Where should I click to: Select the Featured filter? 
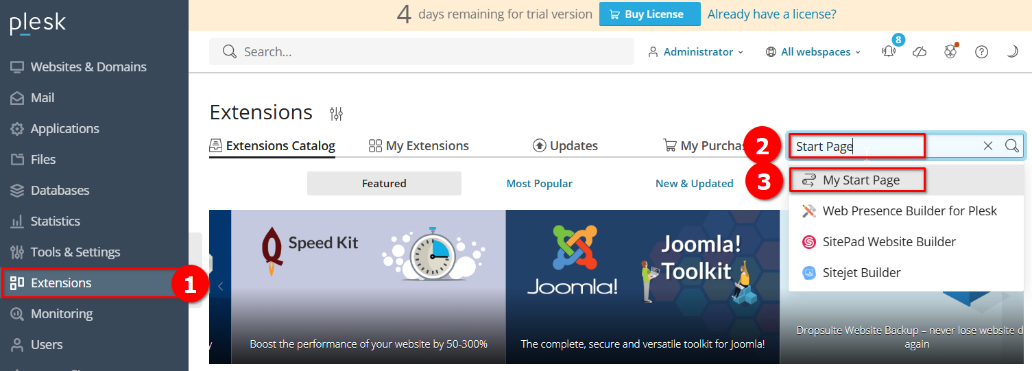(384, 183)
